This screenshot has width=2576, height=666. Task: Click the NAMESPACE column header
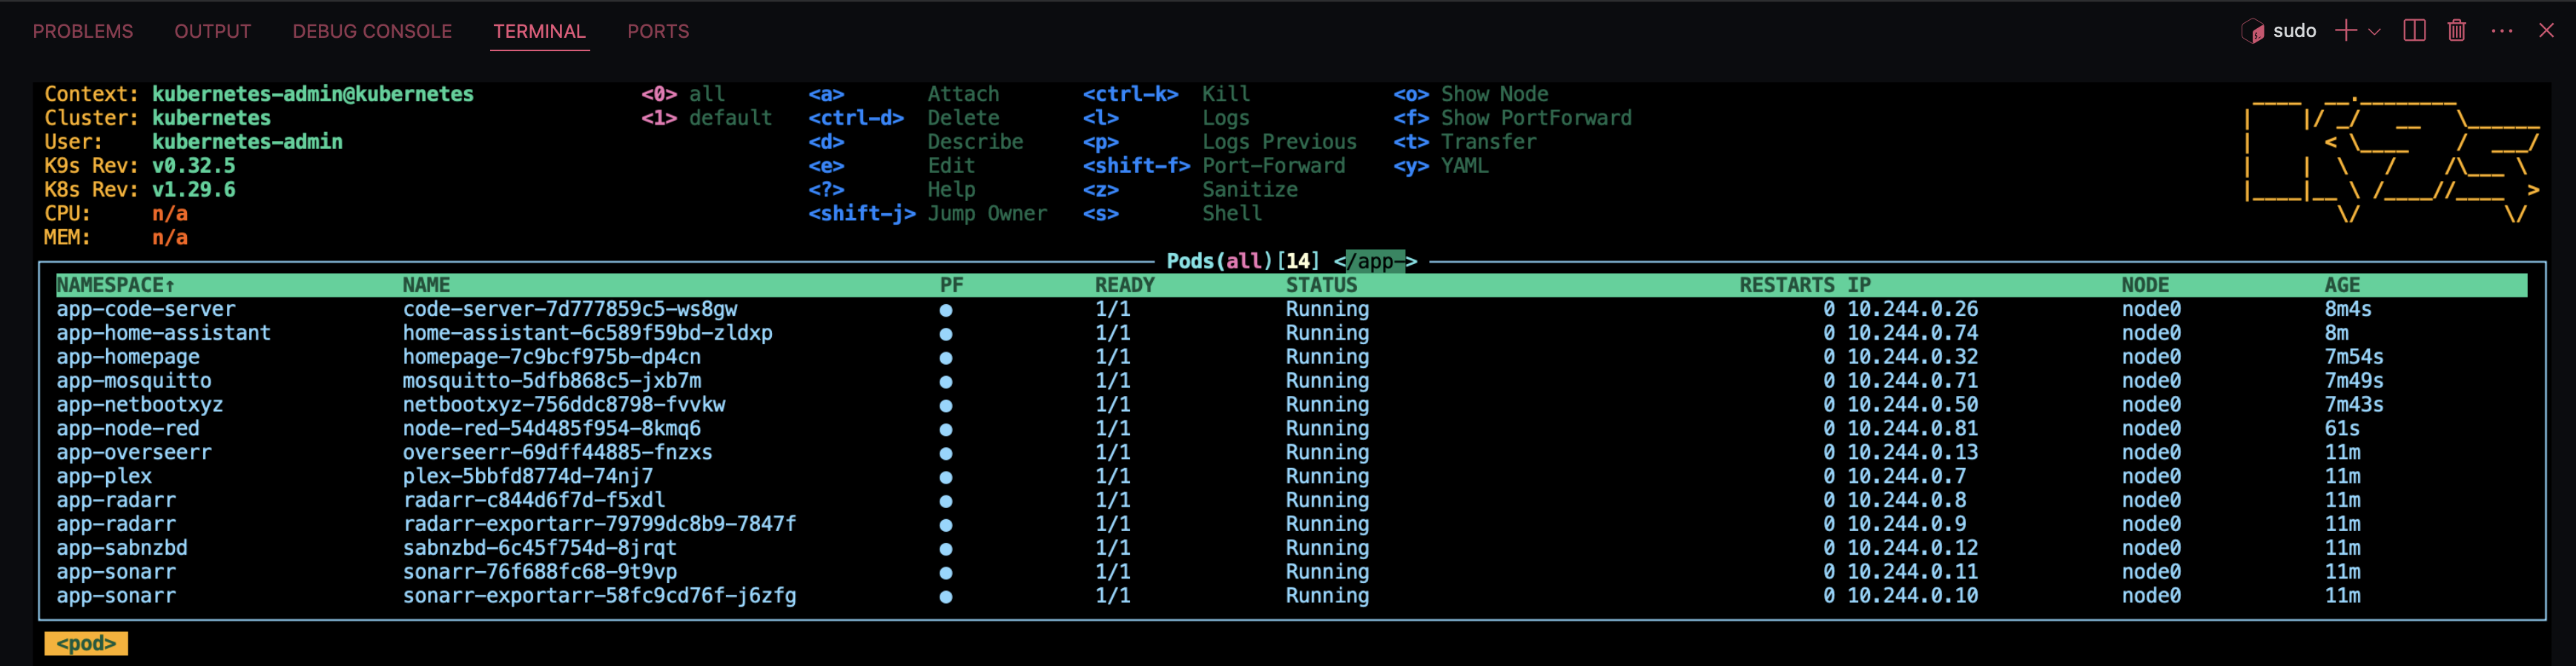tap(115, 285)
